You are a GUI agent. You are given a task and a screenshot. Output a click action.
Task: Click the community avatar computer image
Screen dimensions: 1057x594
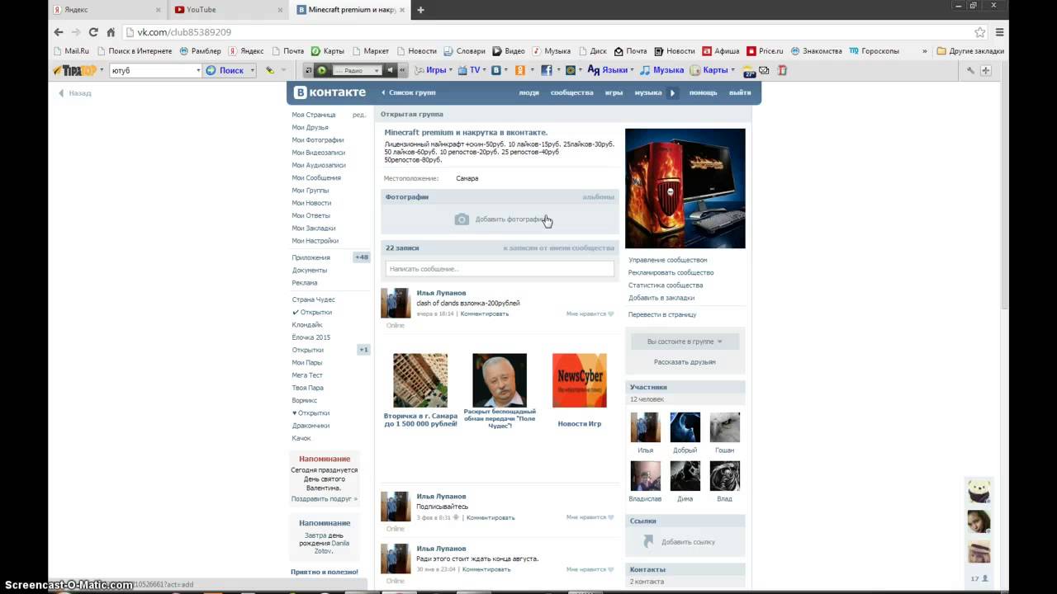click(685, 188)
